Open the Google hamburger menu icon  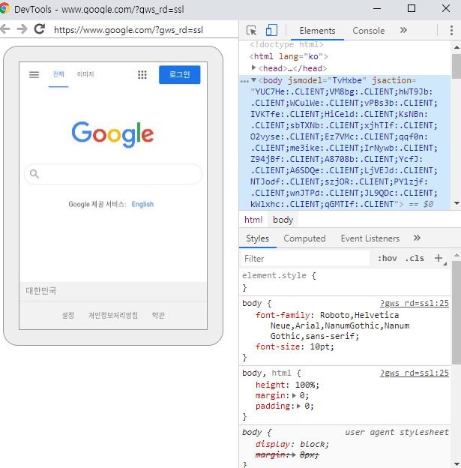click(x=34, y=74)
